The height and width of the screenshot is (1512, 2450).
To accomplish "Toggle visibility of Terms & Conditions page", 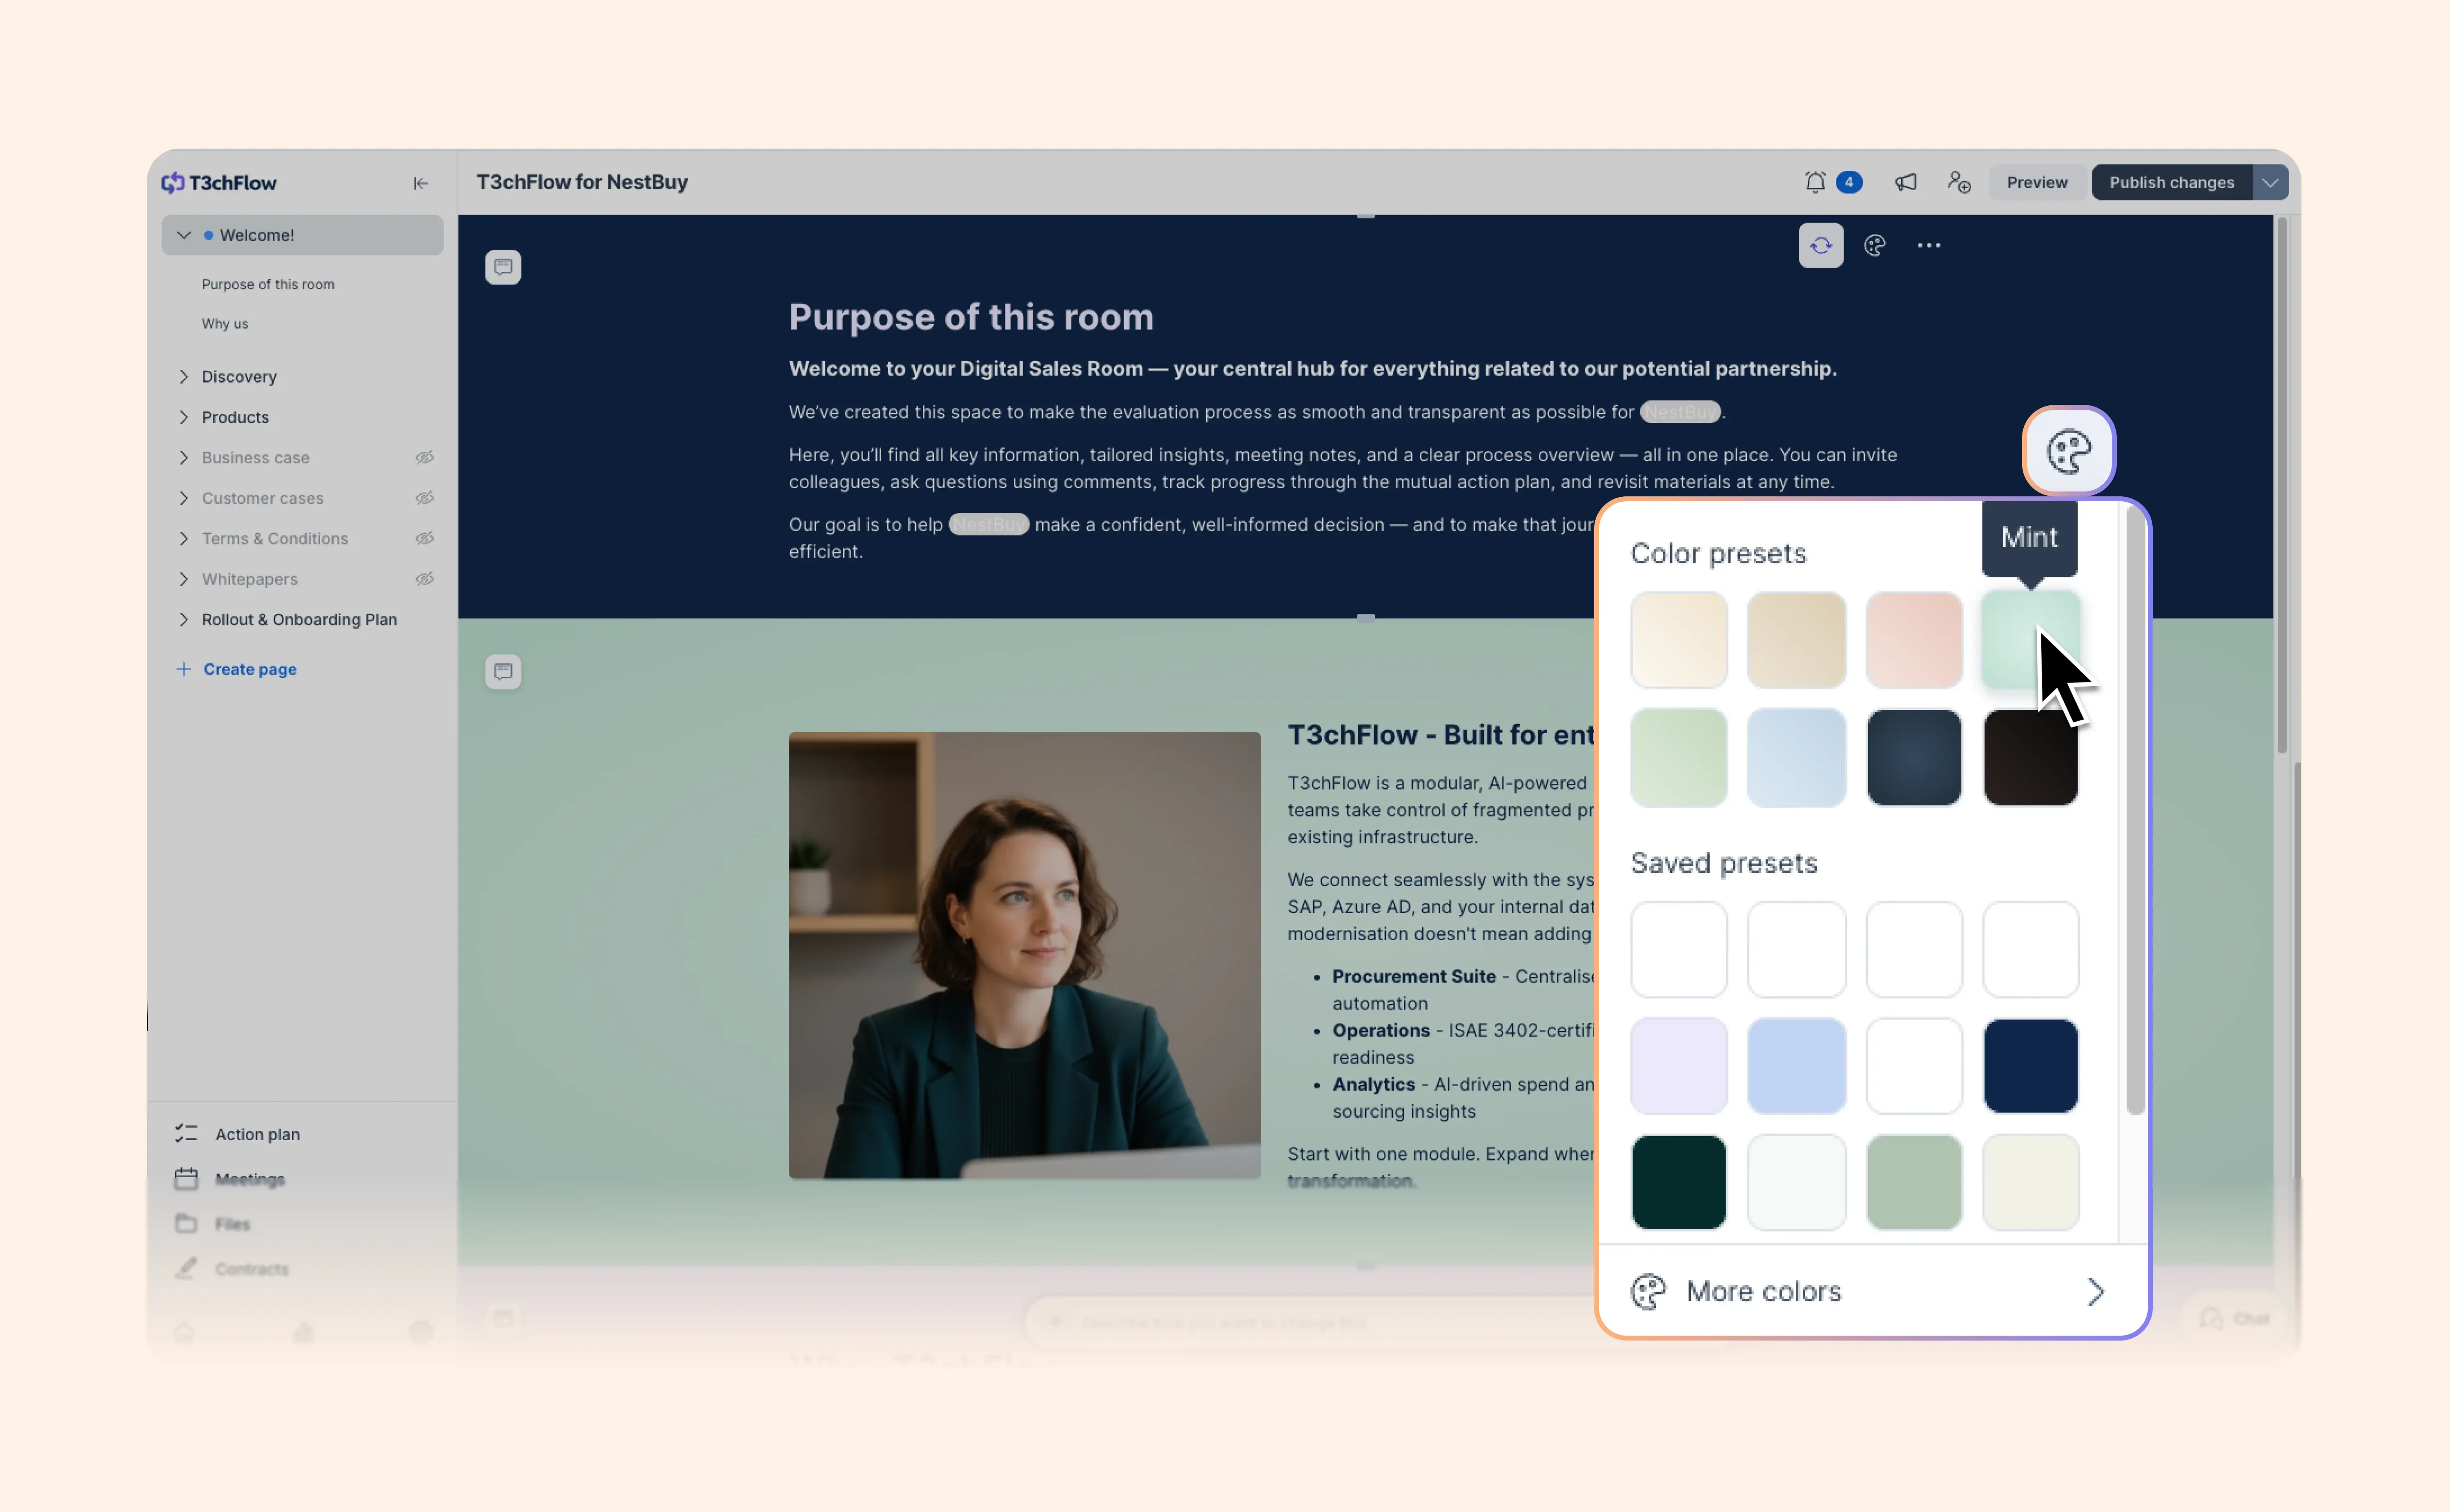I will [x=425, y=538].
